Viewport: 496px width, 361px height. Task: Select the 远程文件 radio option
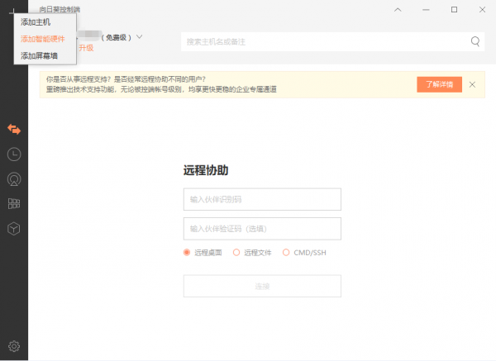click(x=236, y=252)
